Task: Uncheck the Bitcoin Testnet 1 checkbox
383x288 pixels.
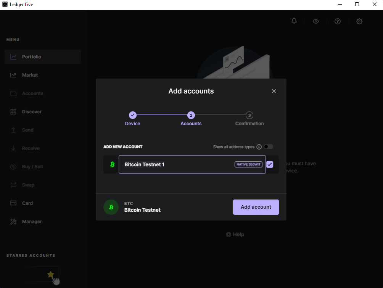Action: [x=270, y=164]
